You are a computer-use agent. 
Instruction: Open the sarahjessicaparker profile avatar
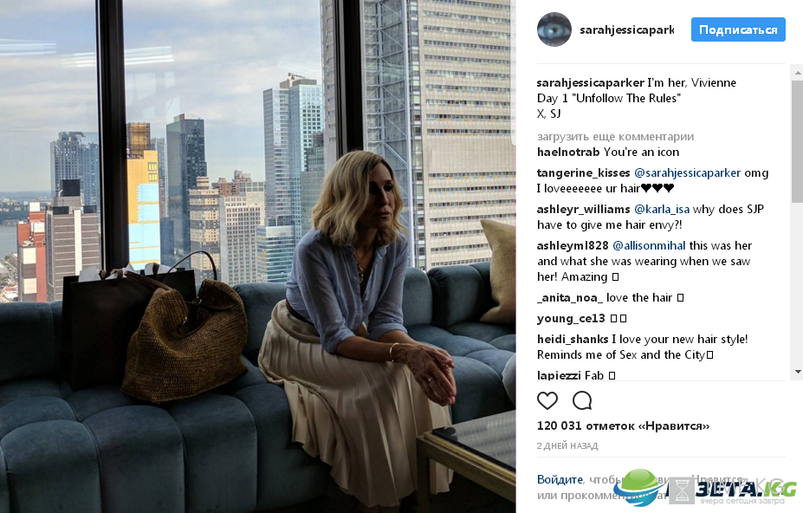point(554,29)
